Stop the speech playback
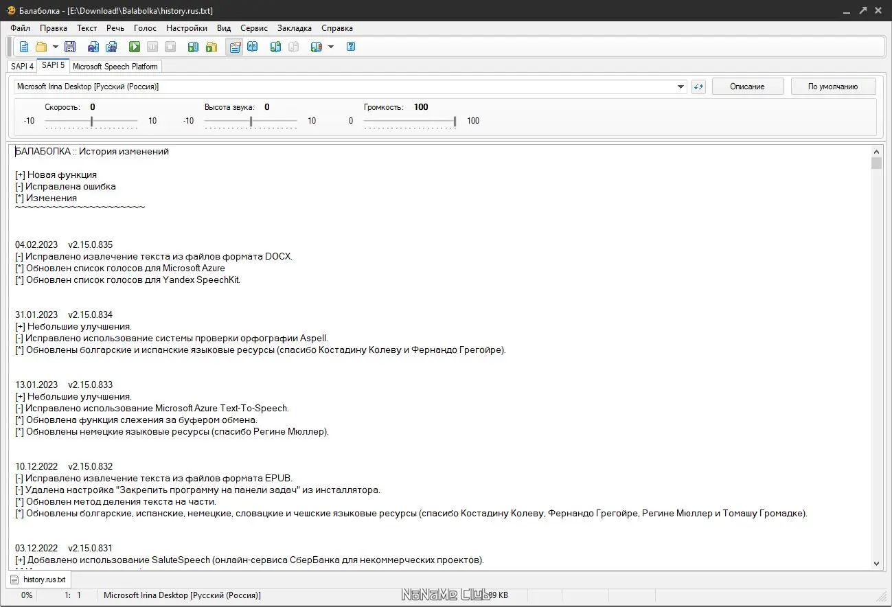The width and height of the screenshot is (892, 607). [170, 47]
